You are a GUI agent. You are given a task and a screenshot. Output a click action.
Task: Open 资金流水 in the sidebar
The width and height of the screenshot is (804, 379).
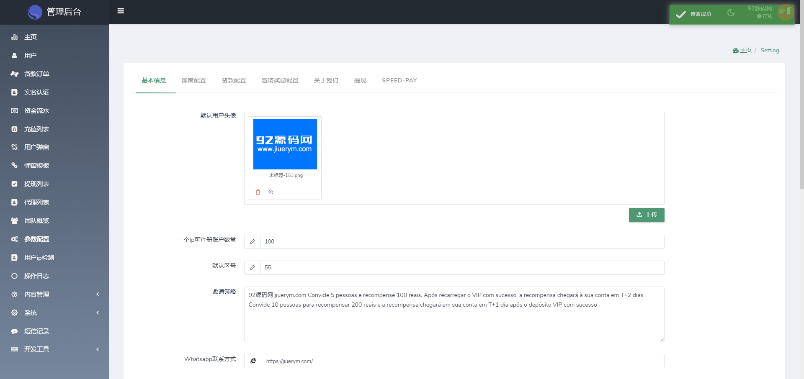54,111
